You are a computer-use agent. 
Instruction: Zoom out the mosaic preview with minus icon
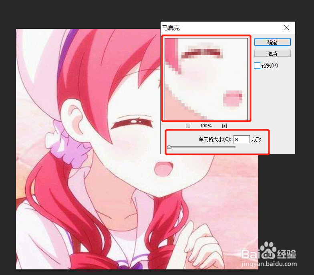pyautogui.click(x=188, y=126)
